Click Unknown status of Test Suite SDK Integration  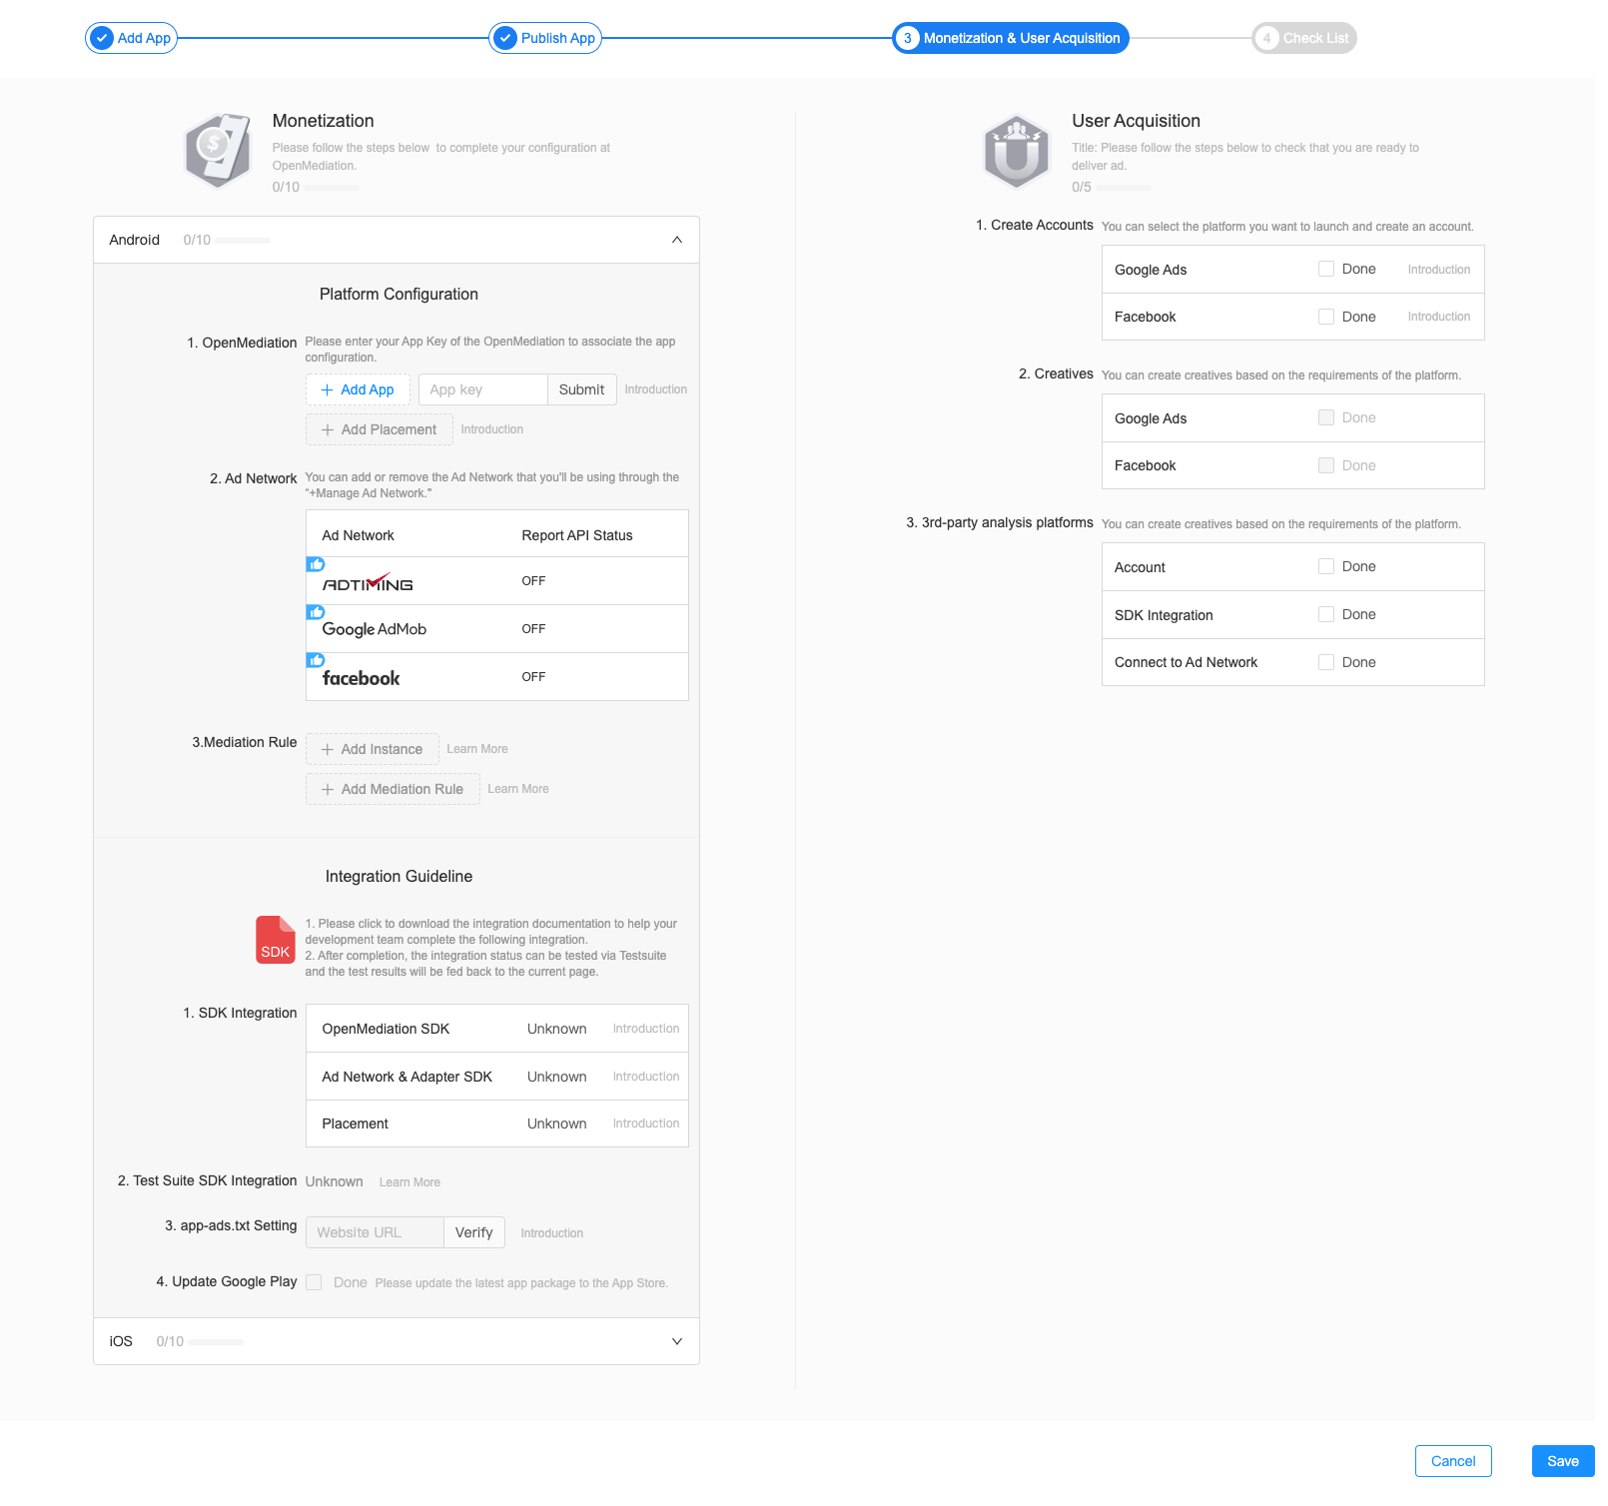(335, 1181)
